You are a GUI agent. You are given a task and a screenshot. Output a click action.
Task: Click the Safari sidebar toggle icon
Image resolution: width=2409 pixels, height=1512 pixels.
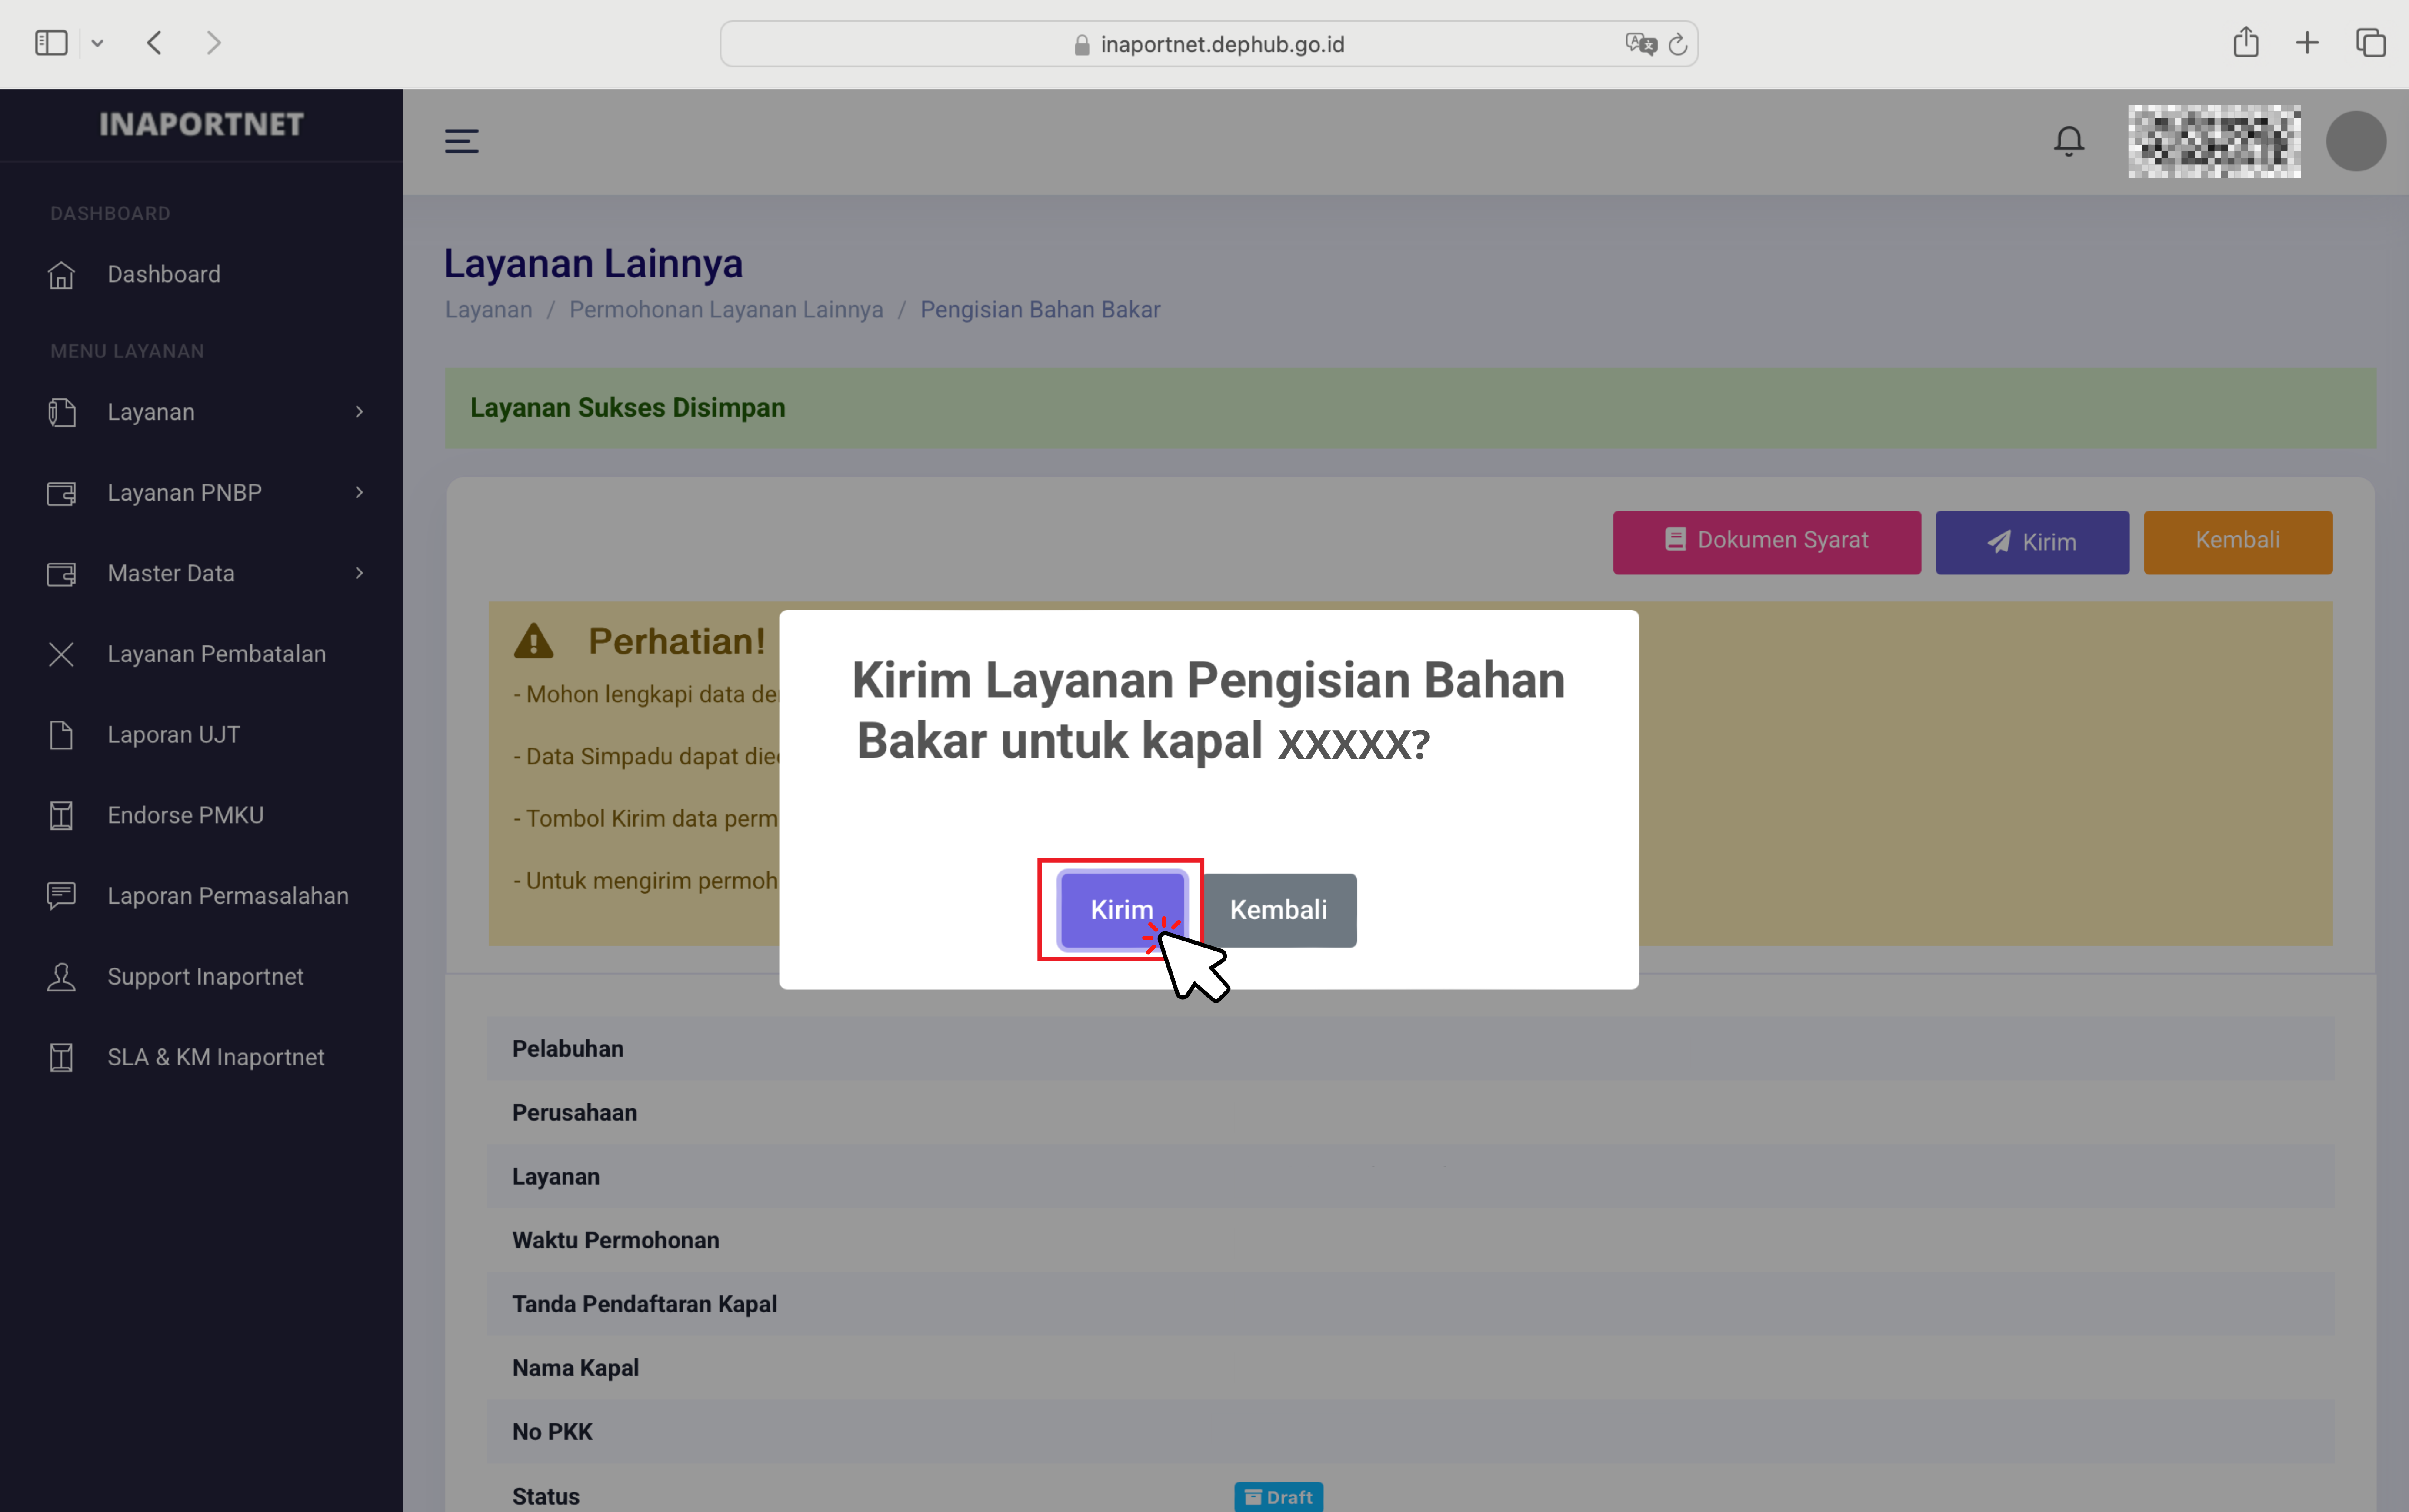click(x=51, y=43)
